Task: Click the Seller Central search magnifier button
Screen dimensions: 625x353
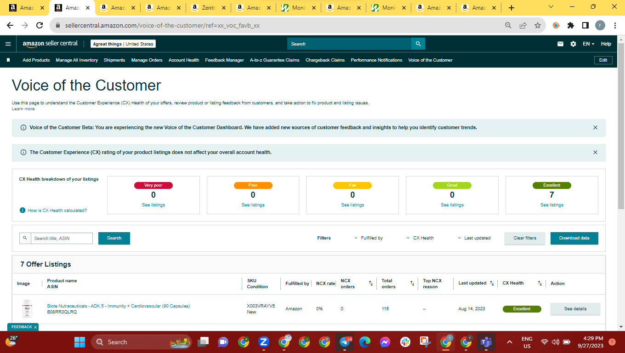Action: (418, 44)
